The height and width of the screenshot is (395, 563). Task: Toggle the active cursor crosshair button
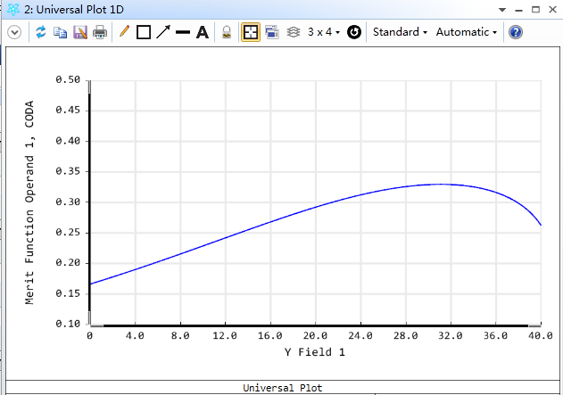point(251,32)
